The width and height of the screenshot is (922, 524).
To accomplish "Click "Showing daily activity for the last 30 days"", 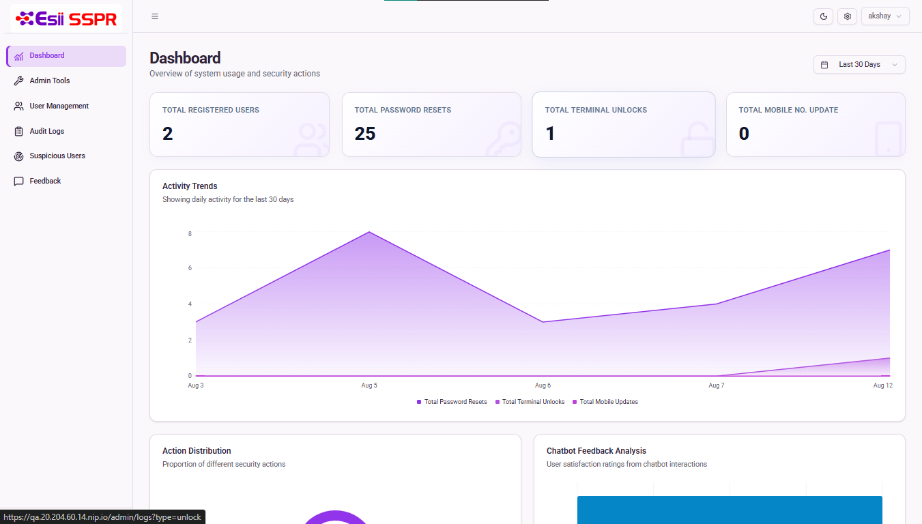I will pos(228,200).
